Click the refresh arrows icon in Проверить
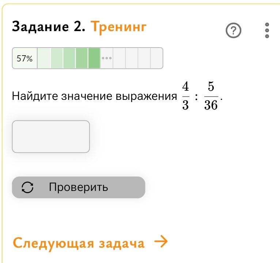 tap(27, 187)
